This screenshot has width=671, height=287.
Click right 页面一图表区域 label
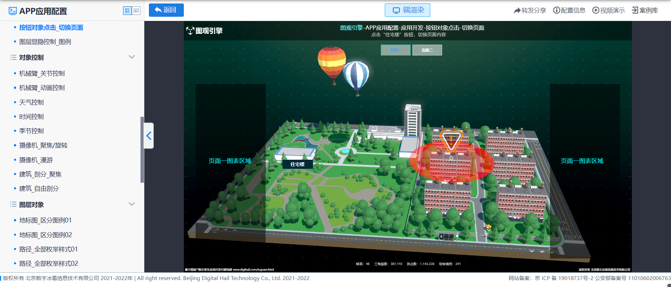coord(582,161)
